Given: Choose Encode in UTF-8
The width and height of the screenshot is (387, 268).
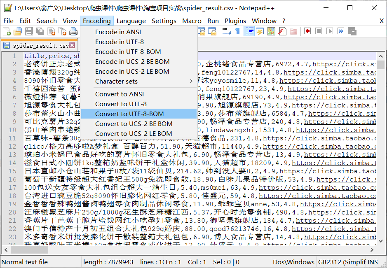Looking at the screenshot, I should tap(139, 42).
